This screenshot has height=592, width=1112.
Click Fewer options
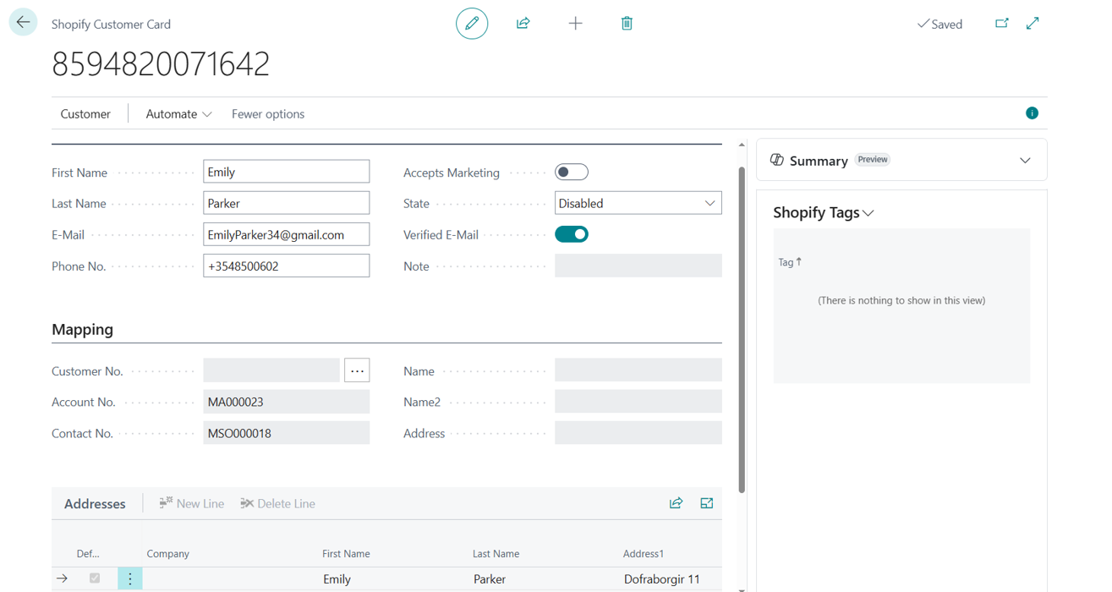[x=268, y=114]
